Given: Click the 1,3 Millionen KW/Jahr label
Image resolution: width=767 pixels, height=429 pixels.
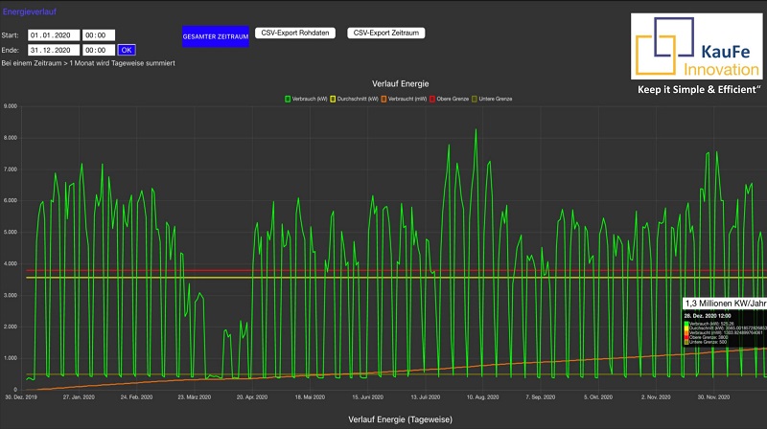Looking at the screenshot, I should tap(724, 303).
